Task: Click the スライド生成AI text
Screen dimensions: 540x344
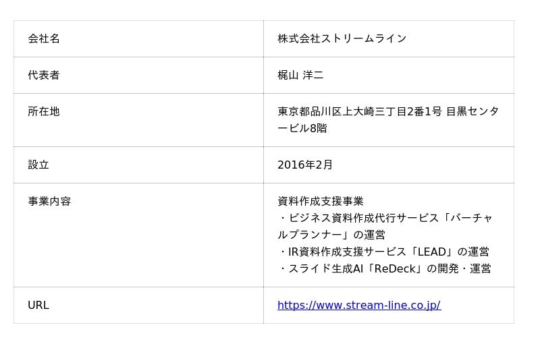Action: tap(326, 268)
